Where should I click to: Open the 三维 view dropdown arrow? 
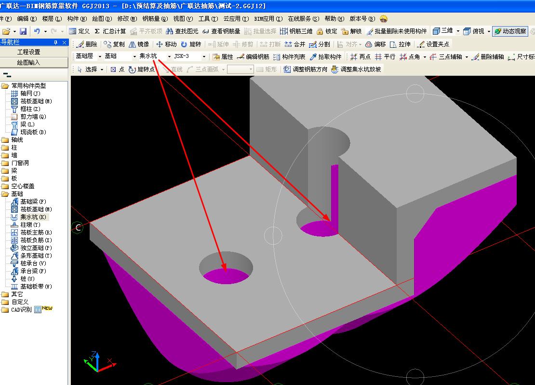(458, 31)
